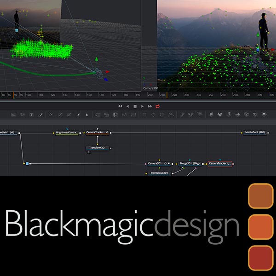276x276 pixels.
Task: Stop playback
Action: [x=135, y=106]
